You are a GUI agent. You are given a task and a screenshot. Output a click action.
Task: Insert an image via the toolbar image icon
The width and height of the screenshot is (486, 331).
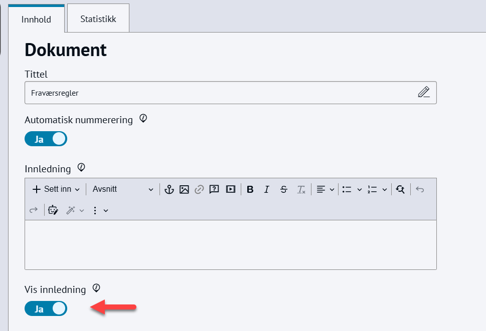click(184, 189)
